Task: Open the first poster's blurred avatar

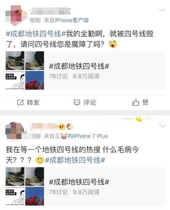Action: pos(15,15)
